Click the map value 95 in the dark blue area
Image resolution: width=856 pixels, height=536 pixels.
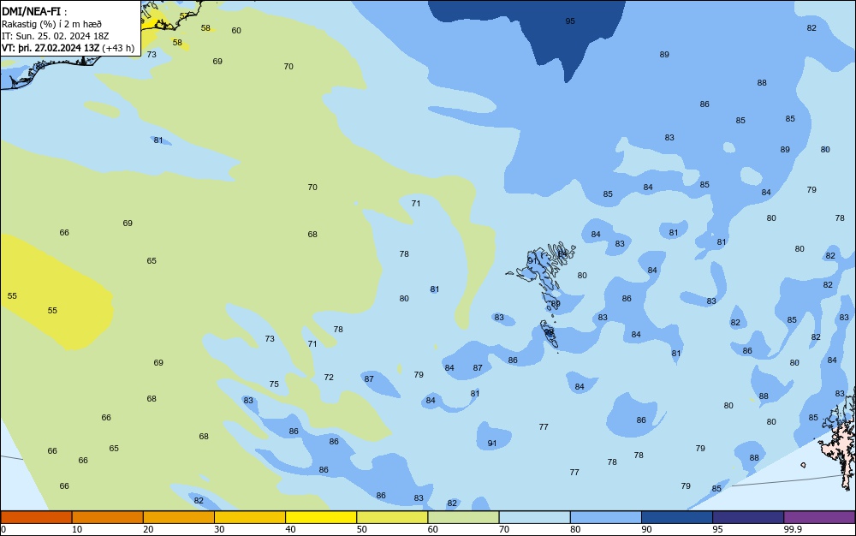[570, 21]
